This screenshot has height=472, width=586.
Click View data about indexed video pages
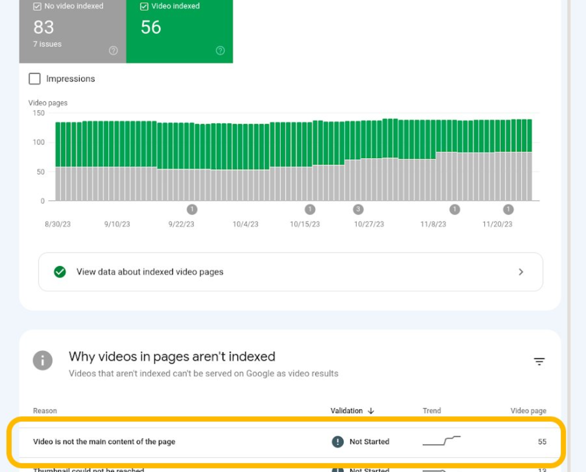tap(150, 272)
